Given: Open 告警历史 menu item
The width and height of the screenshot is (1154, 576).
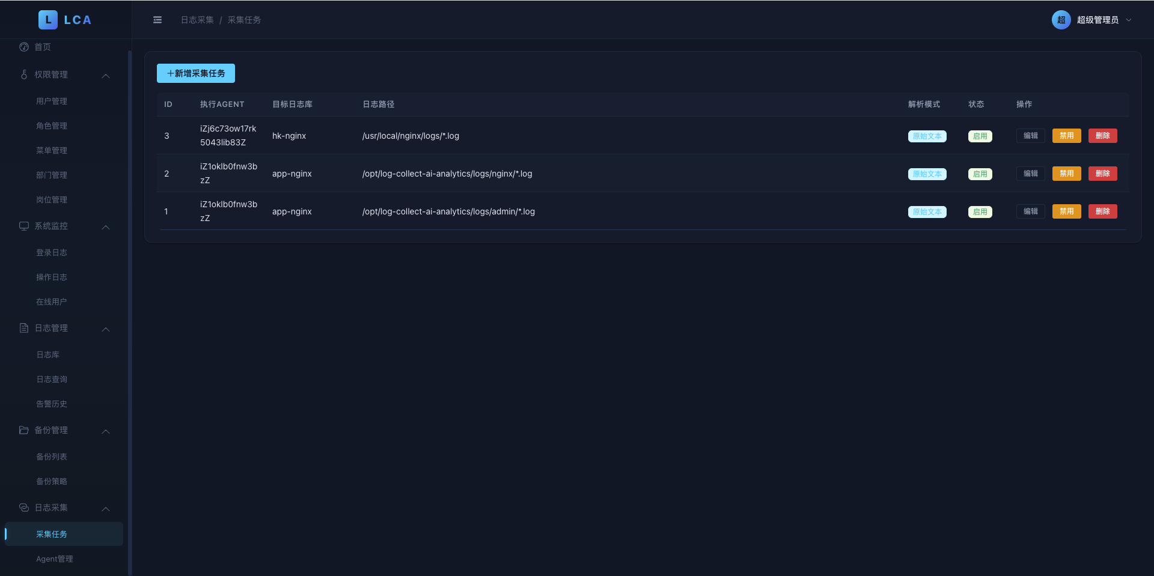Looking at the screenshot, I should point(52,404).
